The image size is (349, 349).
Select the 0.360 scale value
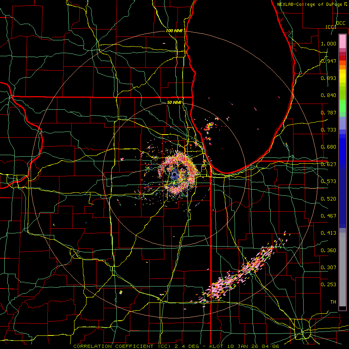tap(328, 251)
